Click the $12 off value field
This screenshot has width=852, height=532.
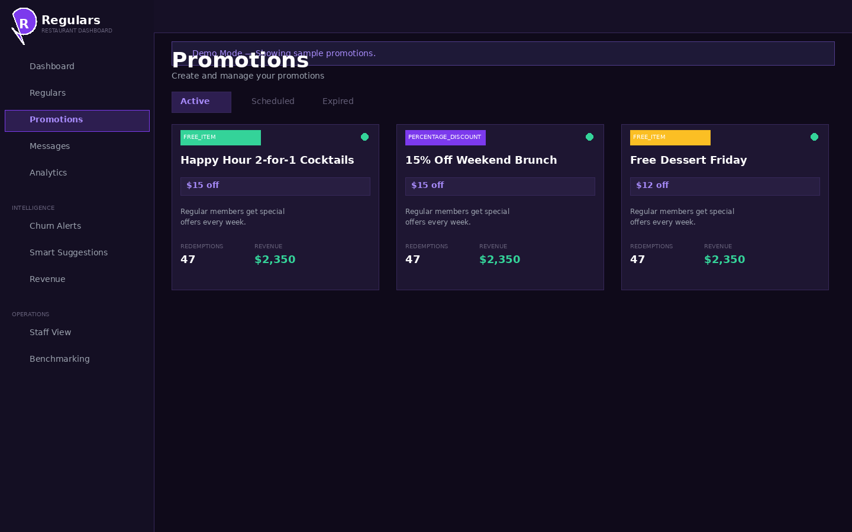pyautogui.click(x=725, y=186)
